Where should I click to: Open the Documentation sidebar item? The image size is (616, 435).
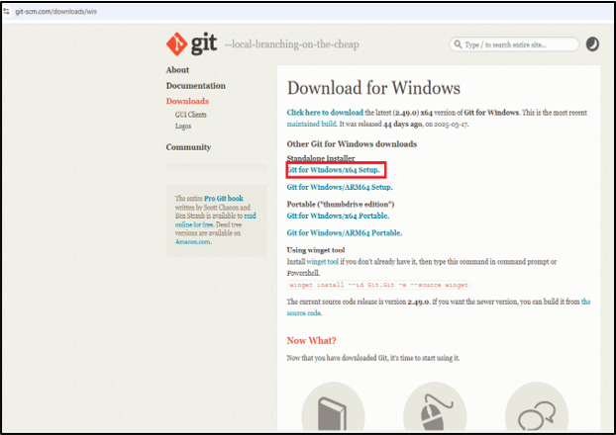click(195, 86)
